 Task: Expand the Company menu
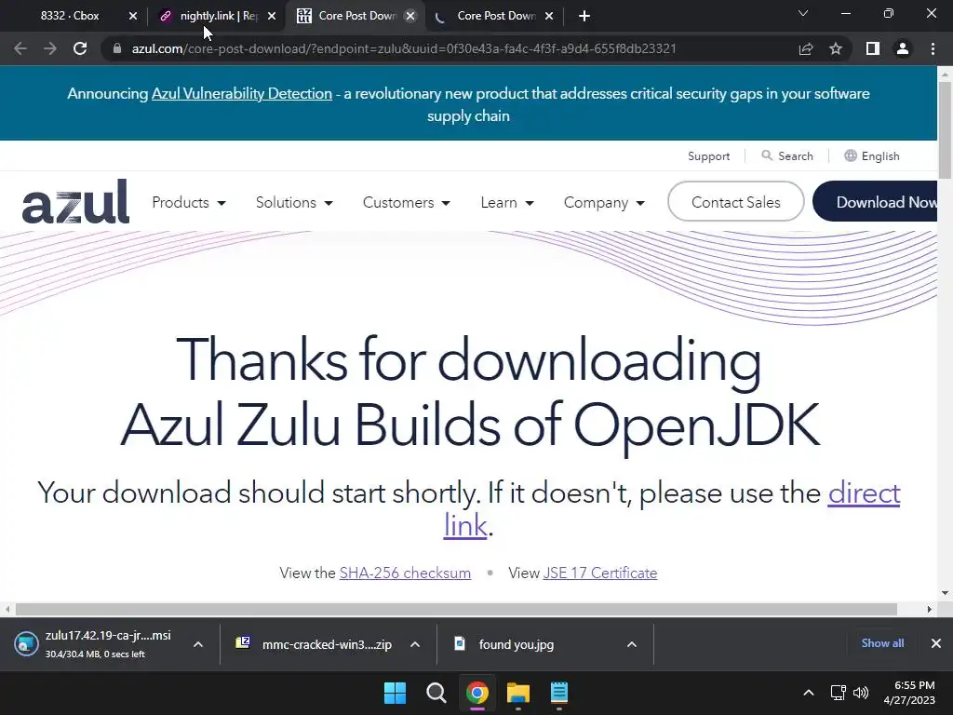[604, 202]
